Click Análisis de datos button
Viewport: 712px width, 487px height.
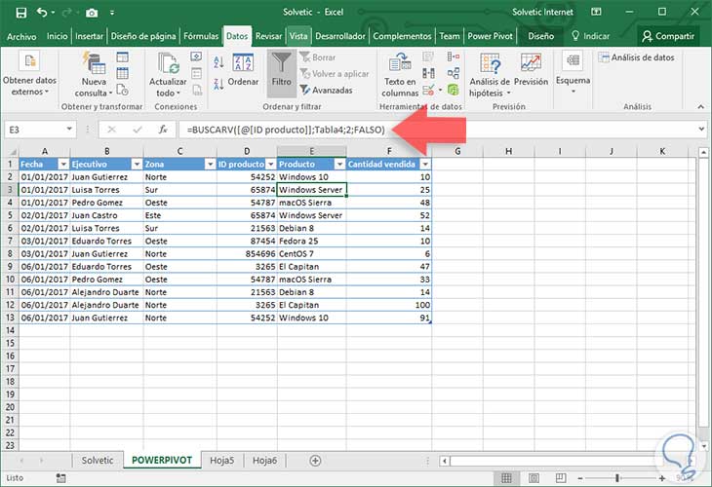(x=637, y=57)
